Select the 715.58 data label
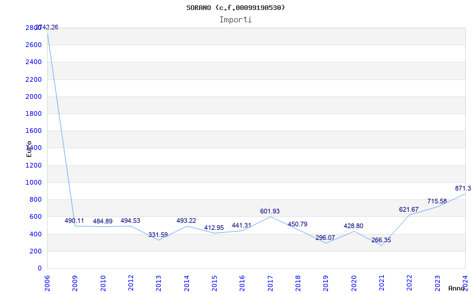 pyautogui.click(x=437, y=201)
